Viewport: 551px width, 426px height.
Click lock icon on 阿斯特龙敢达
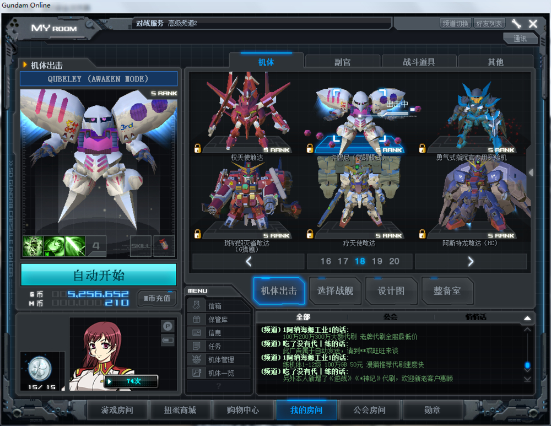point(423,234)
